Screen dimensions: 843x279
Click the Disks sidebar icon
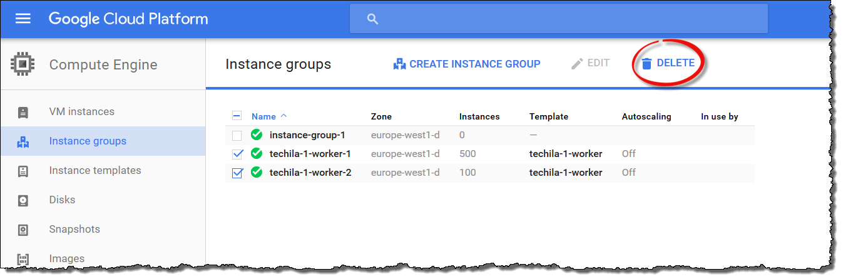pos(23,200)
